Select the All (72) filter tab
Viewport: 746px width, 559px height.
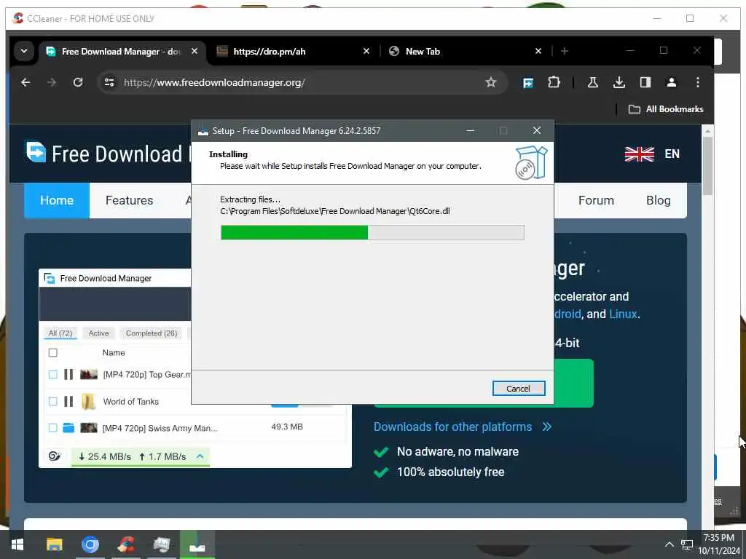pos(60,333)
